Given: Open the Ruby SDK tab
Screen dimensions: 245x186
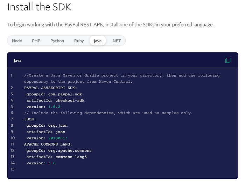Looking at the screenshot, I should coord(79,41).
